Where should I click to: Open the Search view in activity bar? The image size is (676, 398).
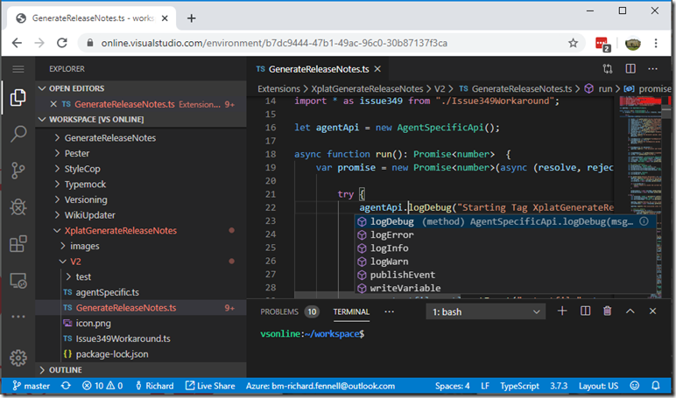(18, 134)
